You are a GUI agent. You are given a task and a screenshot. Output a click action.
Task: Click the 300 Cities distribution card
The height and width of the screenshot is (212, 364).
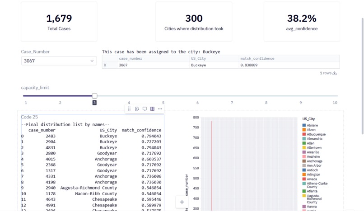click(x=194, y=22)
